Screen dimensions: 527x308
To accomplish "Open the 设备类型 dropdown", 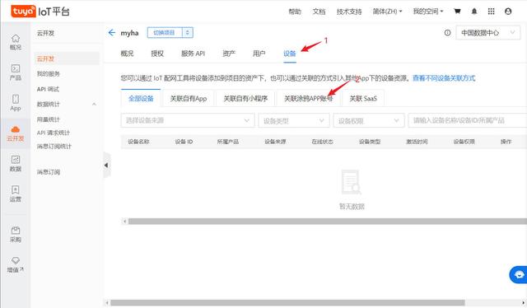I will (x=294, y=120).
